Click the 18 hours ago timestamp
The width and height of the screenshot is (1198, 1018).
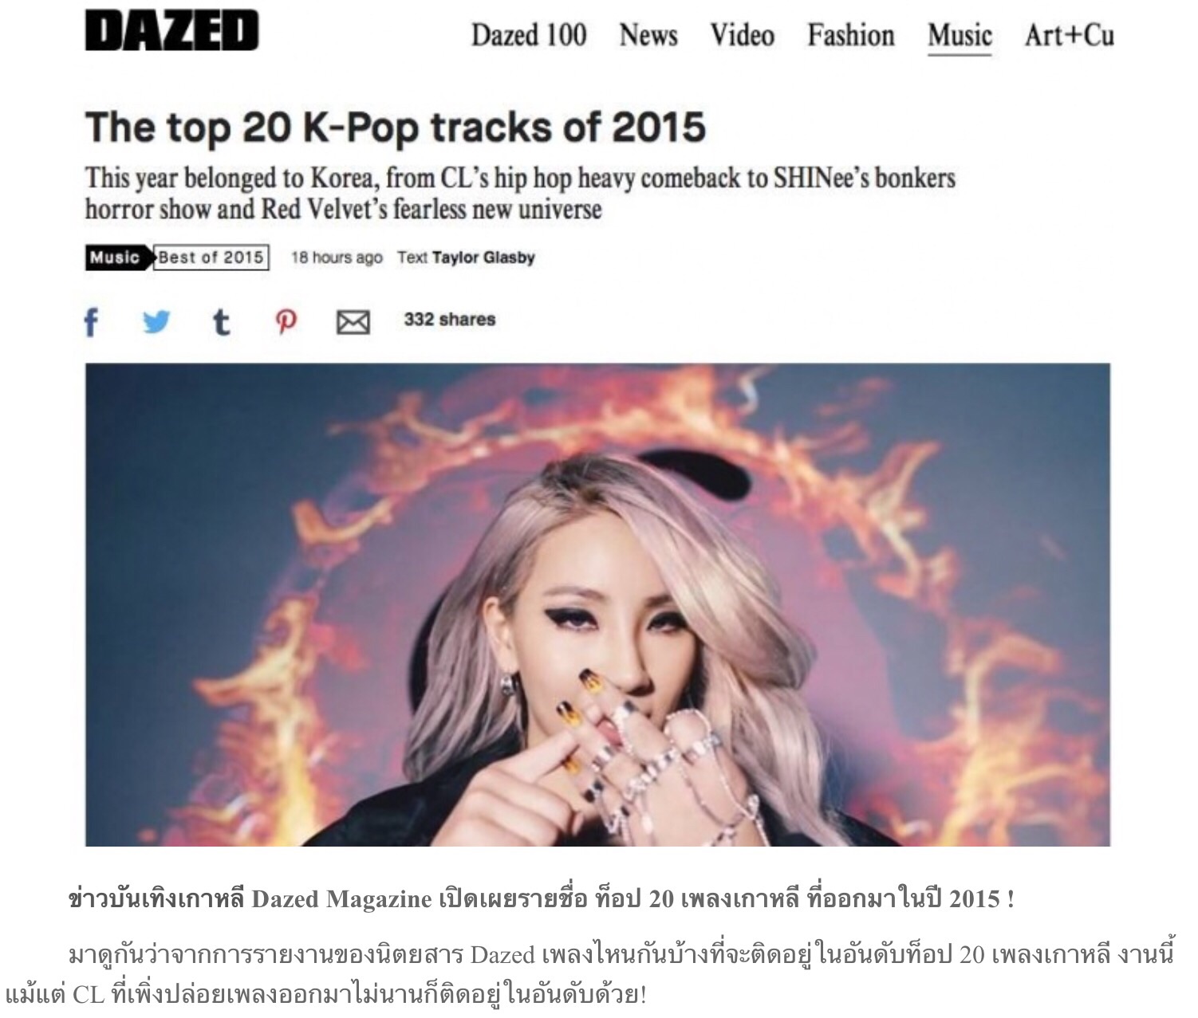pos(337,257)
